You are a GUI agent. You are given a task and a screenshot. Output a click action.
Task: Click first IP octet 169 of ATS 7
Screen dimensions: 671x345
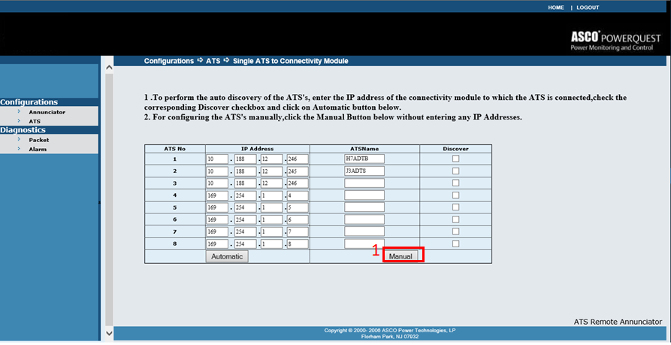coord(217,232)
